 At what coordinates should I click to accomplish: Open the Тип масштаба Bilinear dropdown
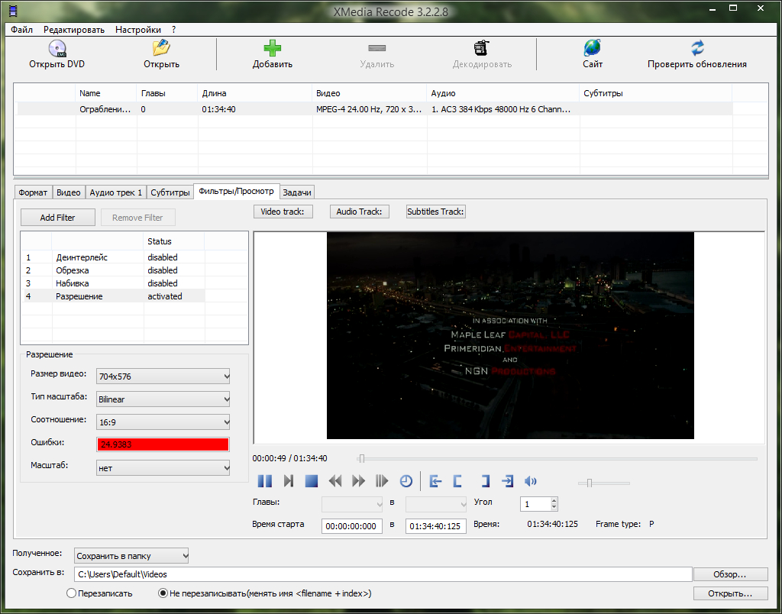coord(163,399)
